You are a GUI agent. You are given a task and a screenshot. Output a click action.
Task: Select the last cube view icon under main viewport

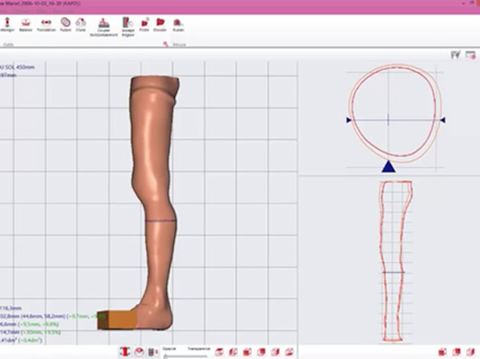pyautogui.click(x=289, y=352)
